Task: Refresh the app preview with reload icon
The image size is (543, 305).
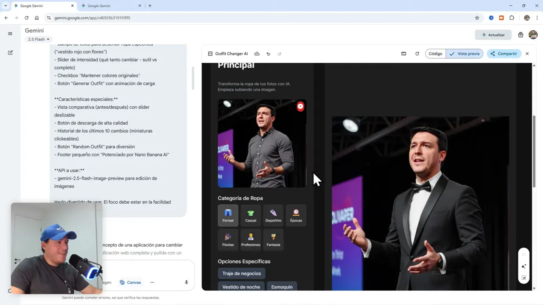Action: coord(417,54)
